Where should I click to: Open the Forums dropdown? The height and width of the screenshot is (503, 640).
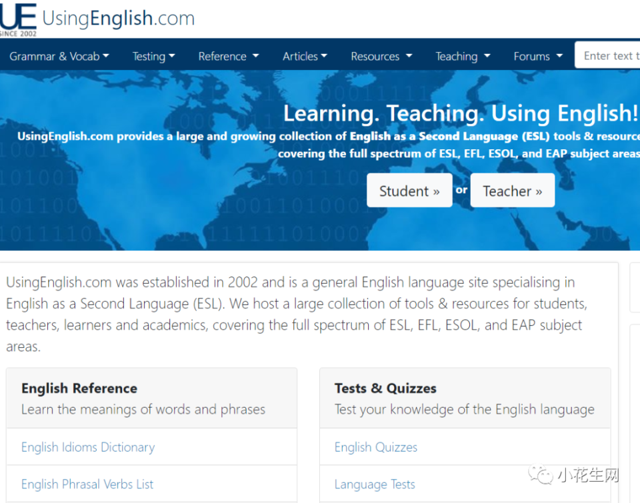(x=538, y=57)
